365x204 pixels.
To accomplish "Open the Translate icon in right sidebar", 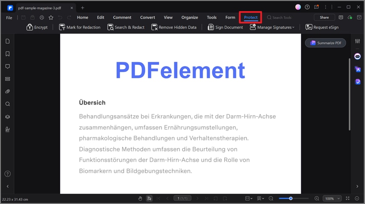I will tap(357, 69).
